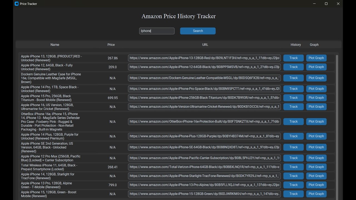The width and height of the screenshot is (356, 200).
Task: Click the price value 209.0
Action: pos(113,67)
